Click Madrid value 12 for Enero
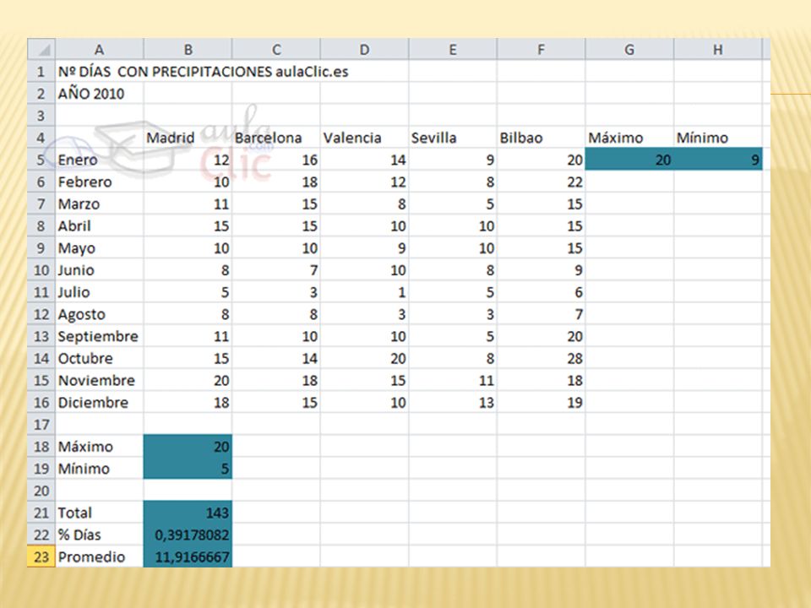The image size is (811, 608). tap(188, 160)
